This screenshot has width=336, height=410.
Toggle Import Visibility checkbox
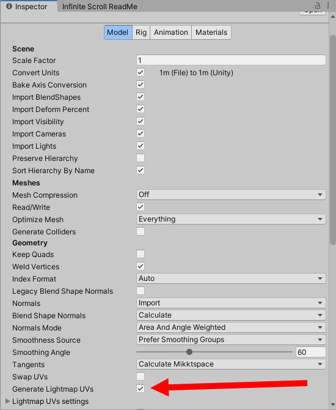[x=141, y=121]
